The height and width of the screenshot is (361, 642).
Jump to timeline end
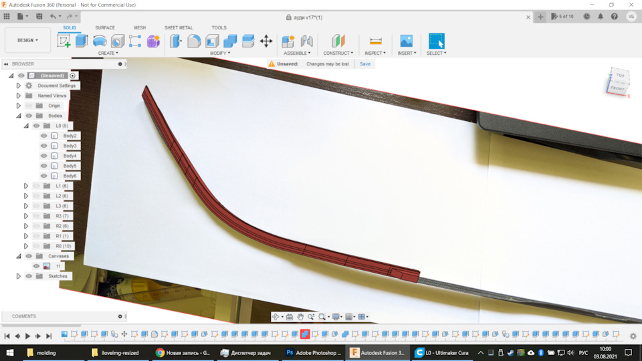pos(49,336)
